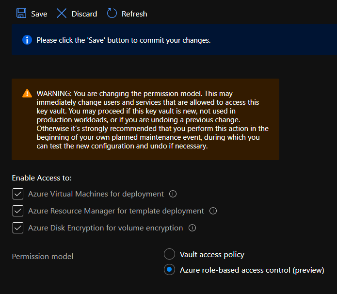The image size is (337, 294).
Task: Uncheck Azure Disk Encryption for volume encryption
Action: point(18,228)
